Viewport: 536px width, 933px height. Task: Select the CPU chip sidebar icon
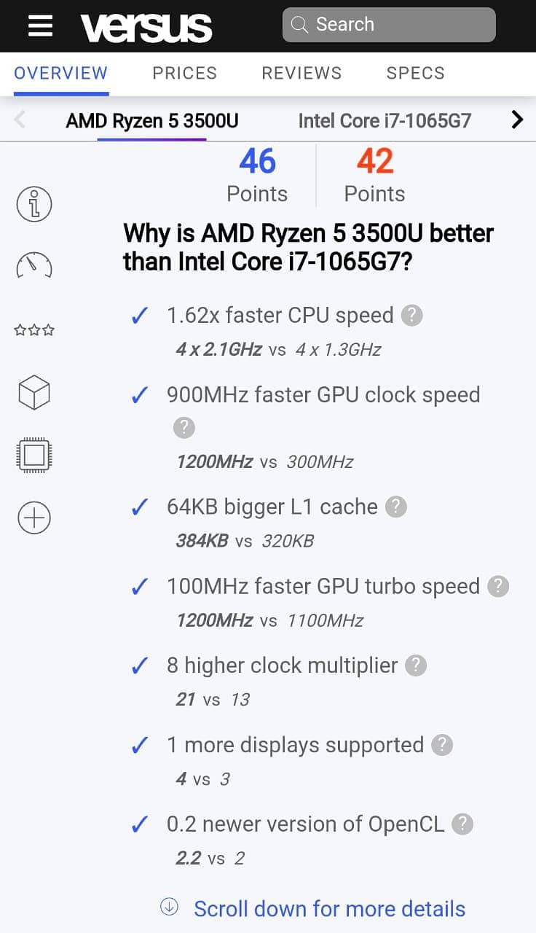pos(34,456)
